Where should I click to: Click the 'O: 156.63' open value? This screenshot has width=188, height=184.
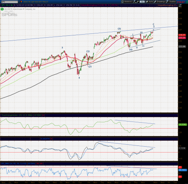pos(39,5)
